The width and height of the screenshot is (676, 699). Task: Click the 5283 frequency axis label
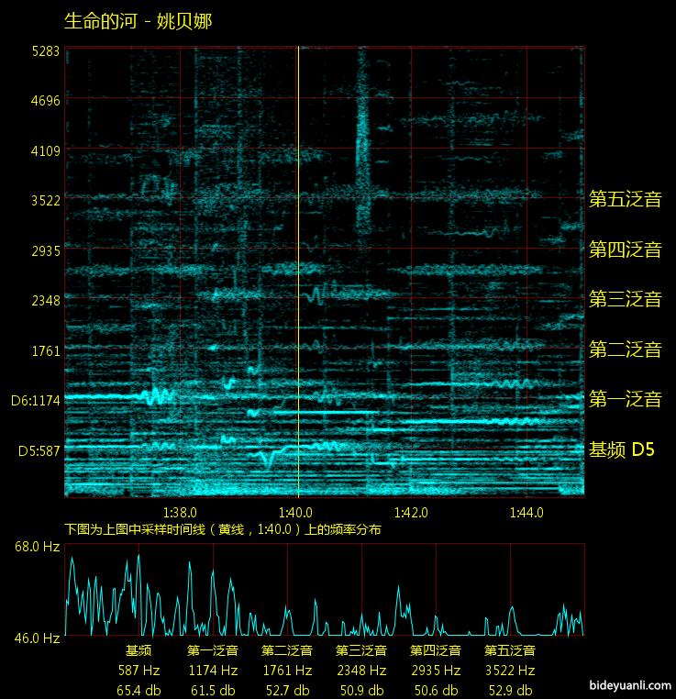[44, 50]
